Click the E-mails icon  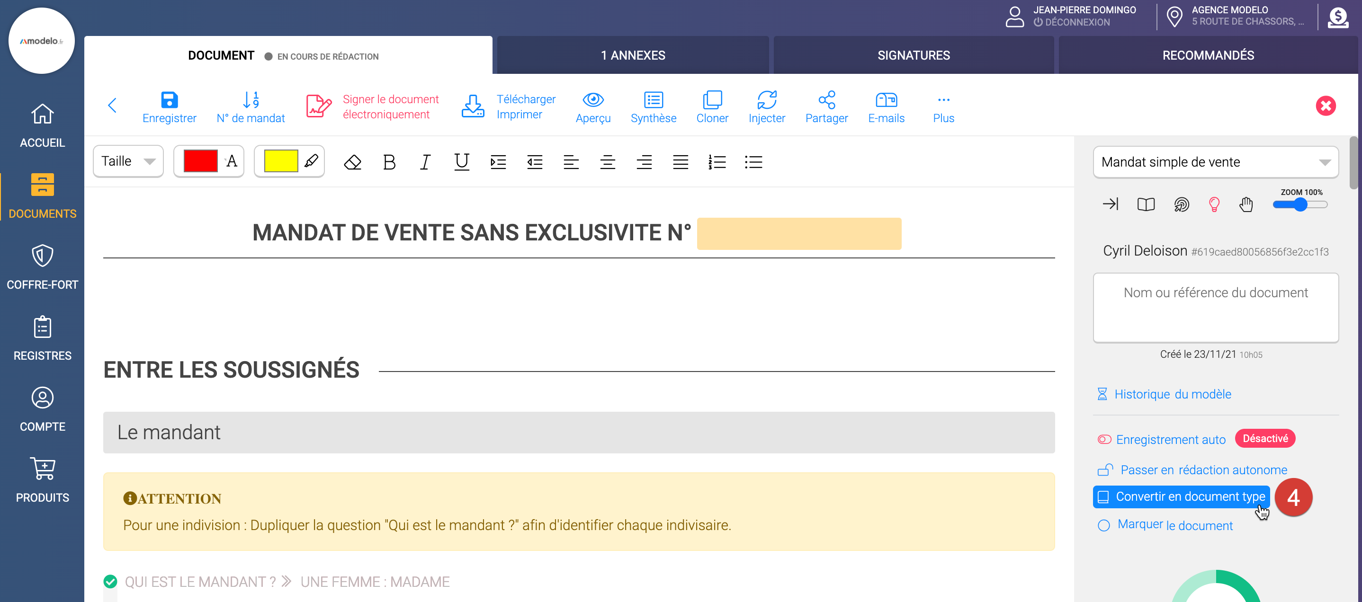[886, 101]
